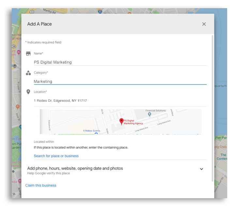
Task: Click the dialog's vertical scrollbar
Action: 212,108
